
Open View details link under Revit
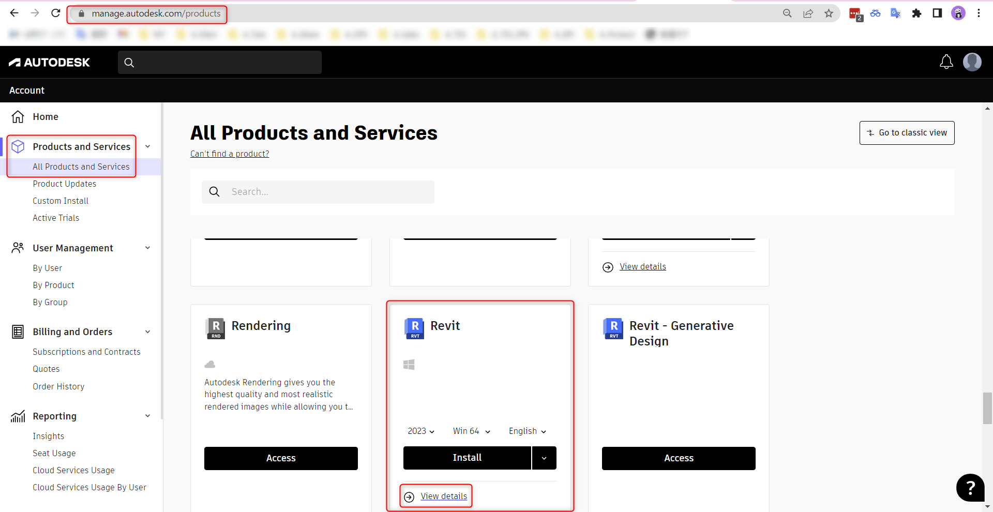444,496
